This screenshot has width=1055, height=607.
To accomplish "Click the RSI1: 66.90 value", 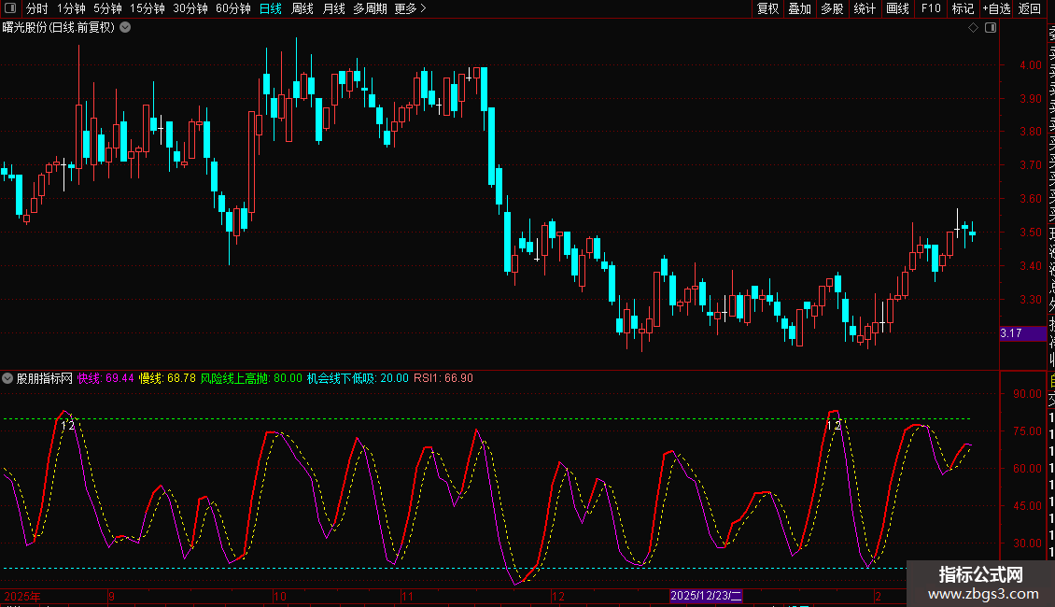I will 443,378.
